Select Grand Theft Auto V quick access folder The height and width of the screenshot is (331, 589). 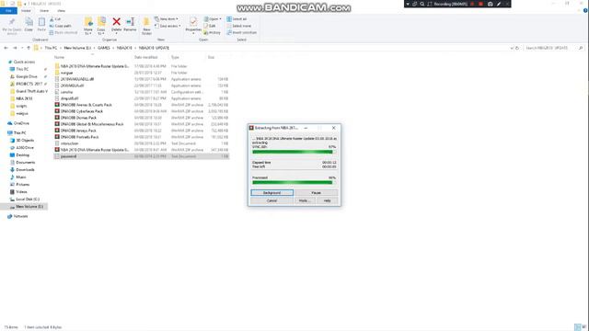pyautogui.click(x=31, y=91)
